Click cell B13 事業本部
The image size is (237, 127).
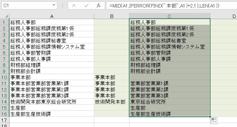[x=112, y=96]
